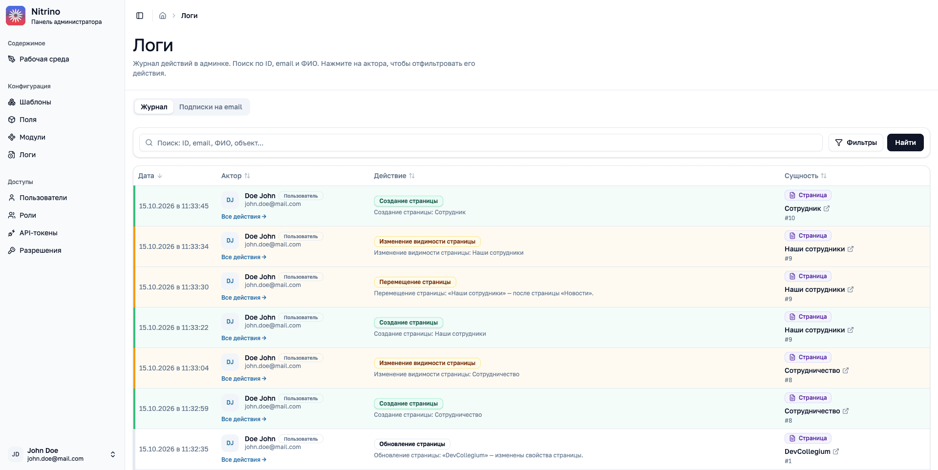Click the Найти button
The height and width of the screenshot is (470, 938).
pos(905,143)
